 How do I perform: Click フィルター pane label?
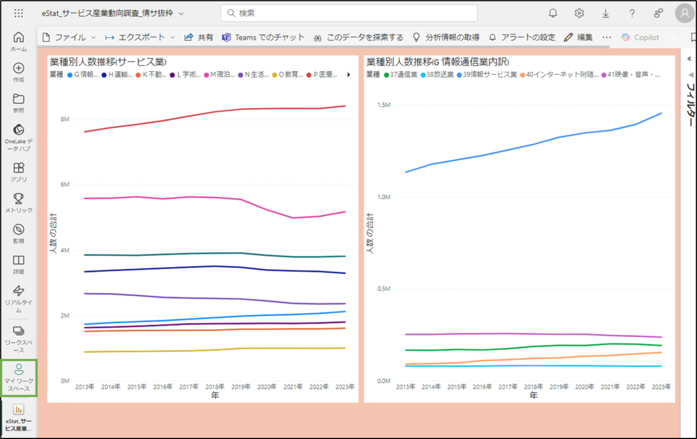coord(691,104)
